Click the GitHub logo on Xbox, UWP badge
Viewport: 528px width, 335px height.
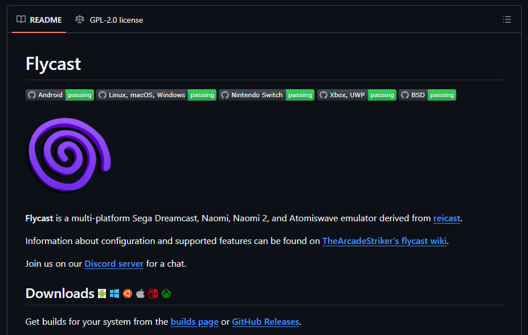click(324, 95)
